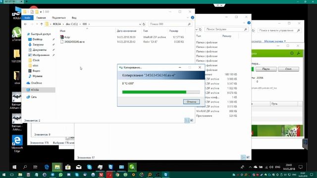Open the address history dropdown in 000 window
The image size is (317, 178).
click(140, 24)
